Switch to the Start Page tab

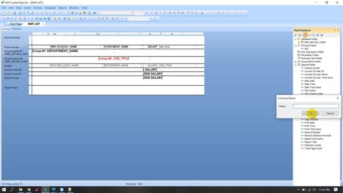point(16,24)
